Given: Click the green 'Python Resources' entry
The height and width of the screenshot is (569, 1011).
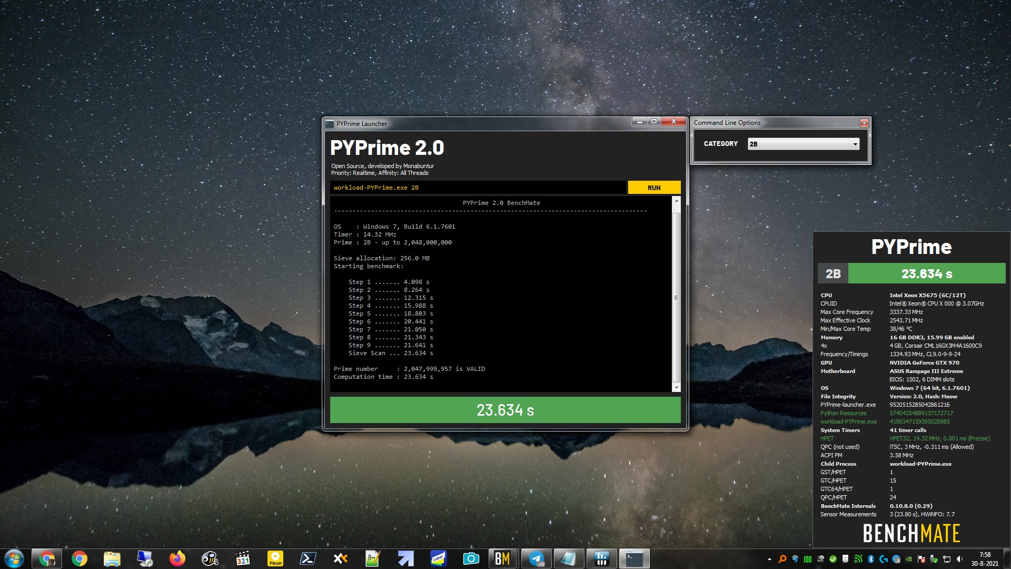Looking at the screenshot, I should (x=843, y=413).
